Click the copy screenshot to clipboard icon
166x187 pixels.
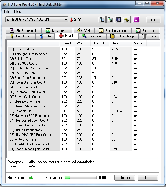110,20
